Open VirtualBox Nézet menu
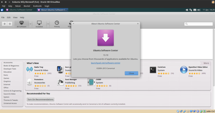The width and height of the screenshot is (215, 113). point(18,6)
